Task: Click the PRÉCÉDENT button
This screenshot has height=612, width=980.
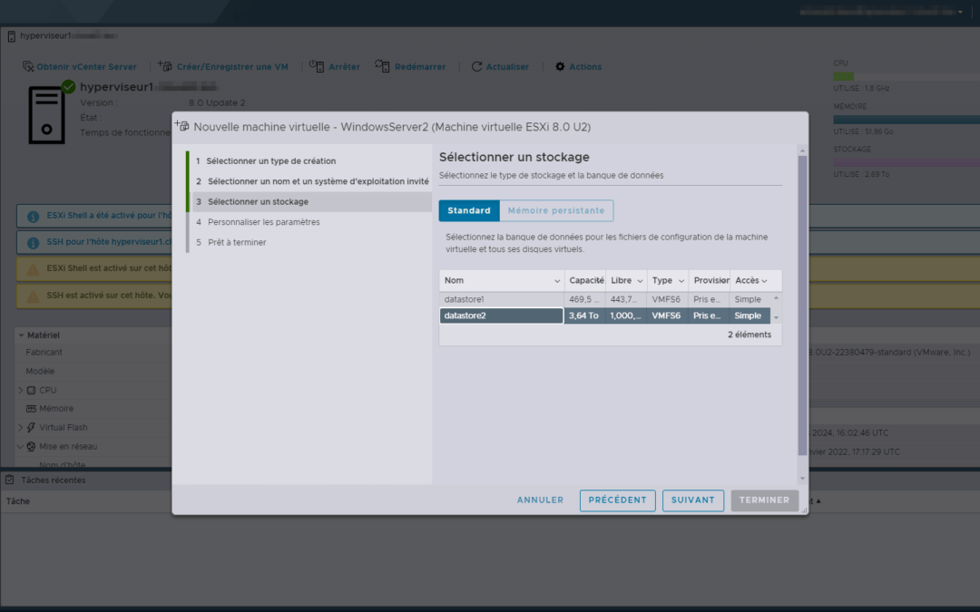Action: click(x=618, y=500)
